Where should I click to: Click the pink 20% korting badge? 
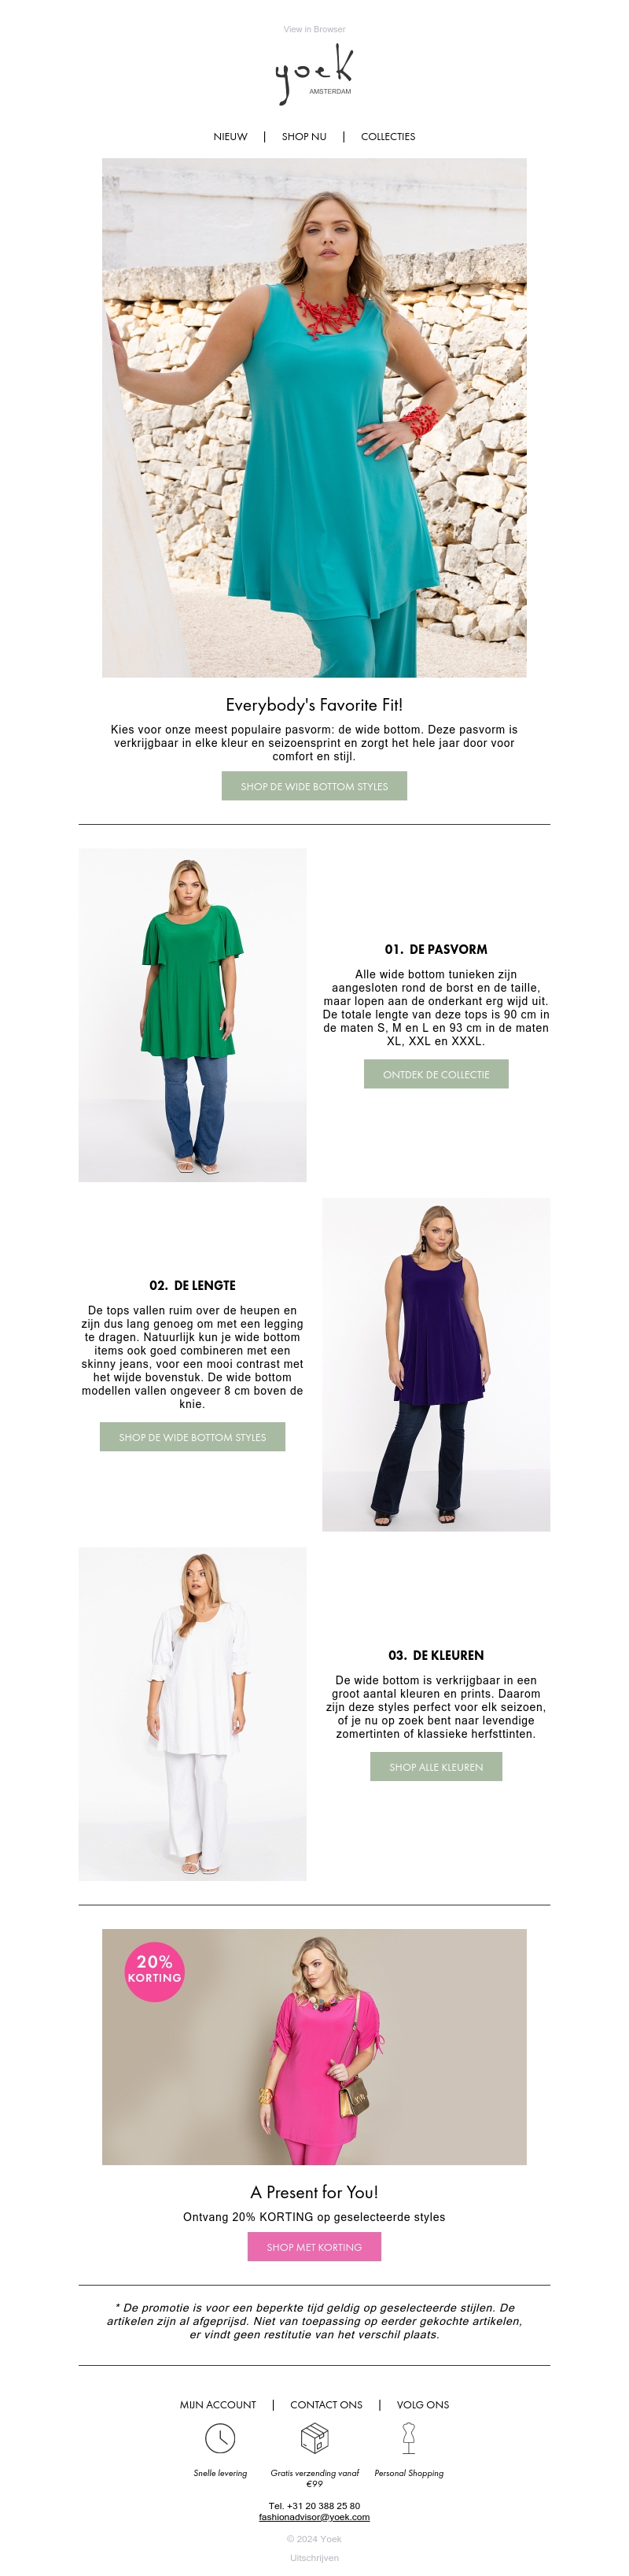[x=155, y=1971]
